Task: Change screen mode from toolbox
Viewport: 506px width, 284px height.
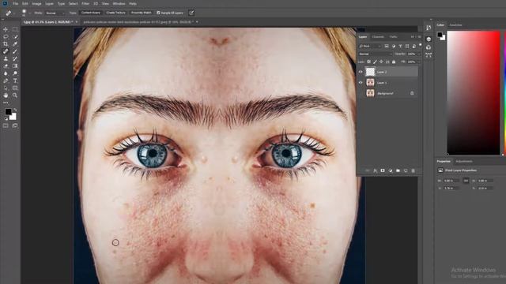Action: 15,126
